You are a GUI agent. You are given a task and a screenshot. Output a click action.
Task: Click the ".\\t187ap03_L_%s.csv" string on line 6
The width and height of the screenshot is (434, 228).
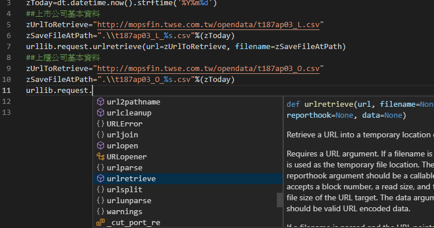146,36
